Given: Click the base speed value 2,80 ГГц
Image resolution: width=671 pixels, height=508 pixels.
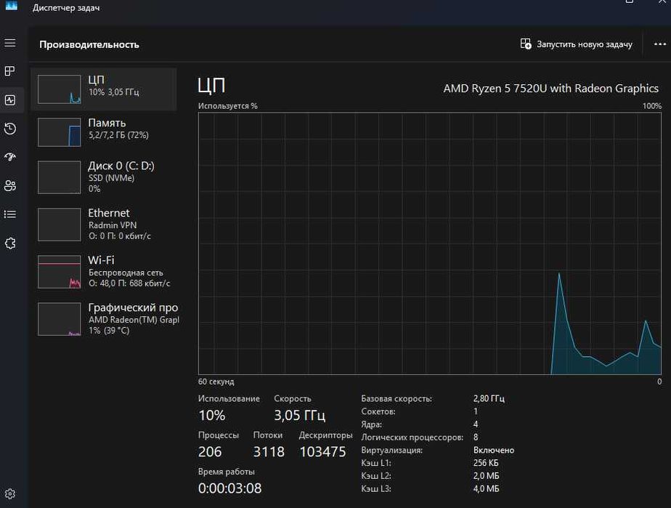Looking at the screenshot, I should point(489,398).
